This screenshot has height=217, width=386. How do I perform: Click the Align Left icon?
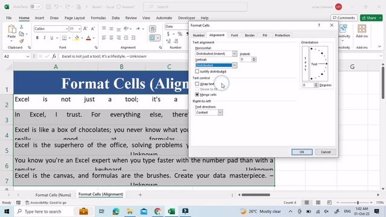[104, 38]
